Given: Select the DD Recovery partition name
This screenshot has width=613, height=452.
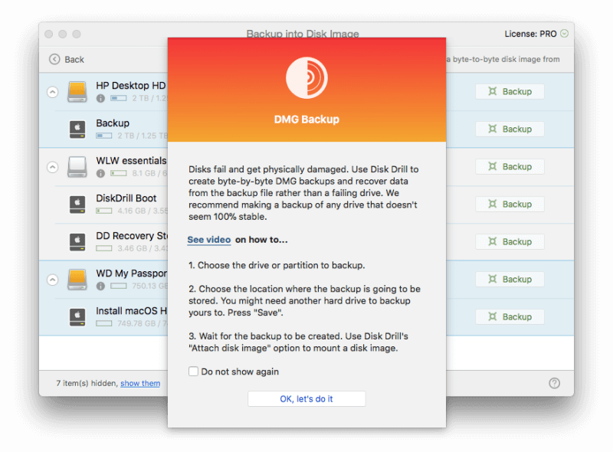Looking at the screenshot, I should 132,236.
